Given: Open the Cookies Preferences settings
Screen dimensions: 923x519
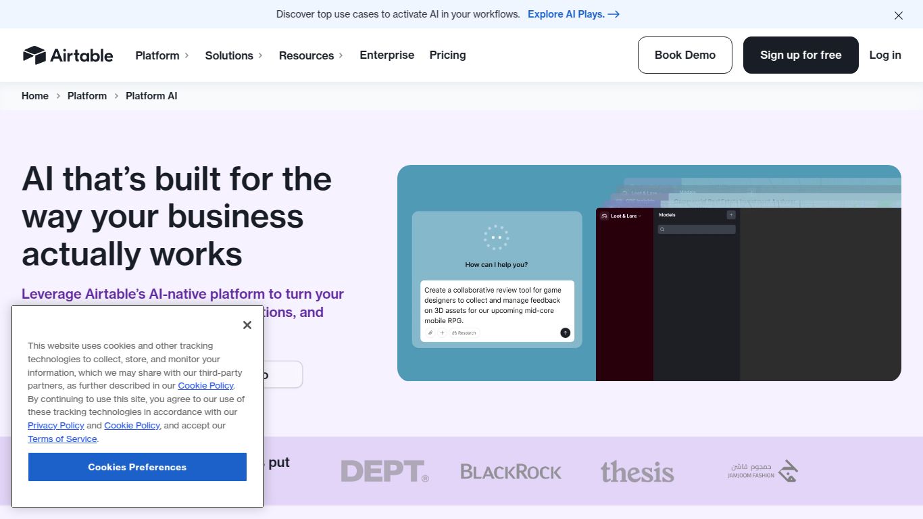Looking at the screenshot, I should [137, 467].
